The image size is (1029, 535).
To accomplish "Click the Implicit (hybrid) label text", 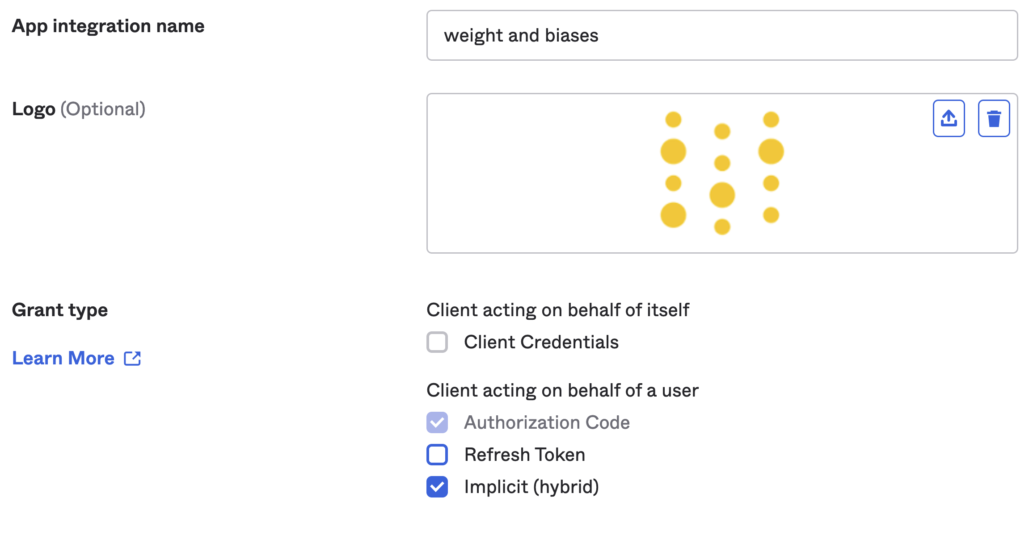I will pyautogui.click(x=531, y=487).
